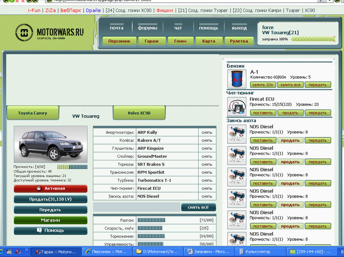Image resolution: width=344 pixels, height=257 pixels.
Task: Click the Продать(31,158 LV) button
Action: click(50, 199)
